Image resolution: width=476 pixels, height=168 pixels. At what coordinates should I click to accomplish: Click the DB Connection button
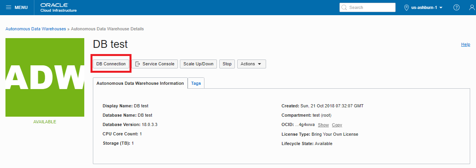[111, 64]
